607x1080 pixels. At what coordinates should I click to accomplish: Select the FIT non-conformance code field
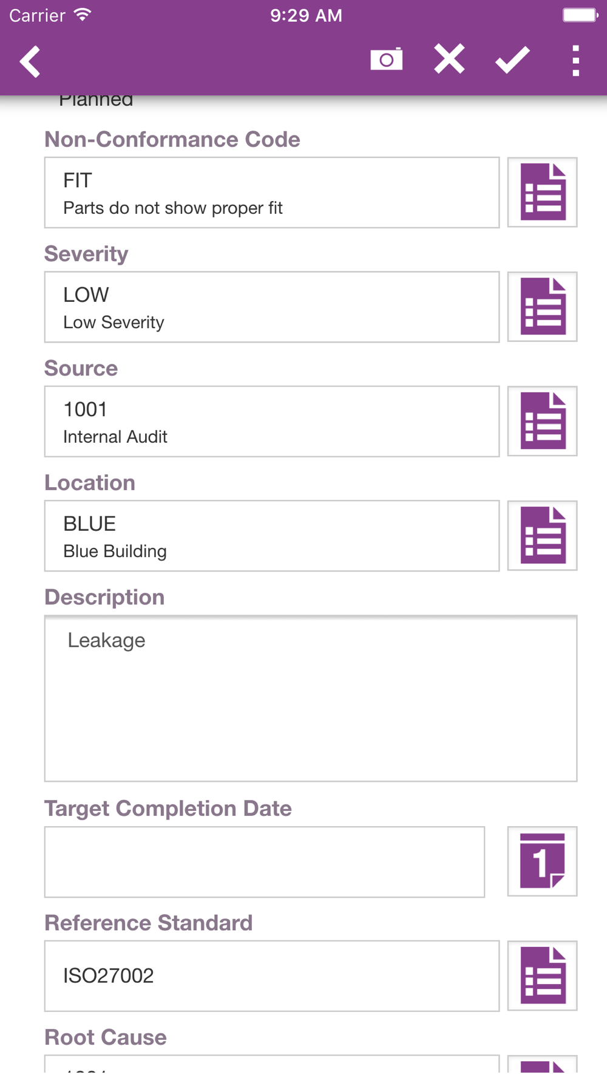click(271, 193)
